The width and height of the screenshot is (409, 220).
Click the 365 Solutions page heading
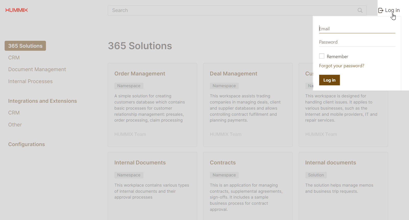(140, 46)
